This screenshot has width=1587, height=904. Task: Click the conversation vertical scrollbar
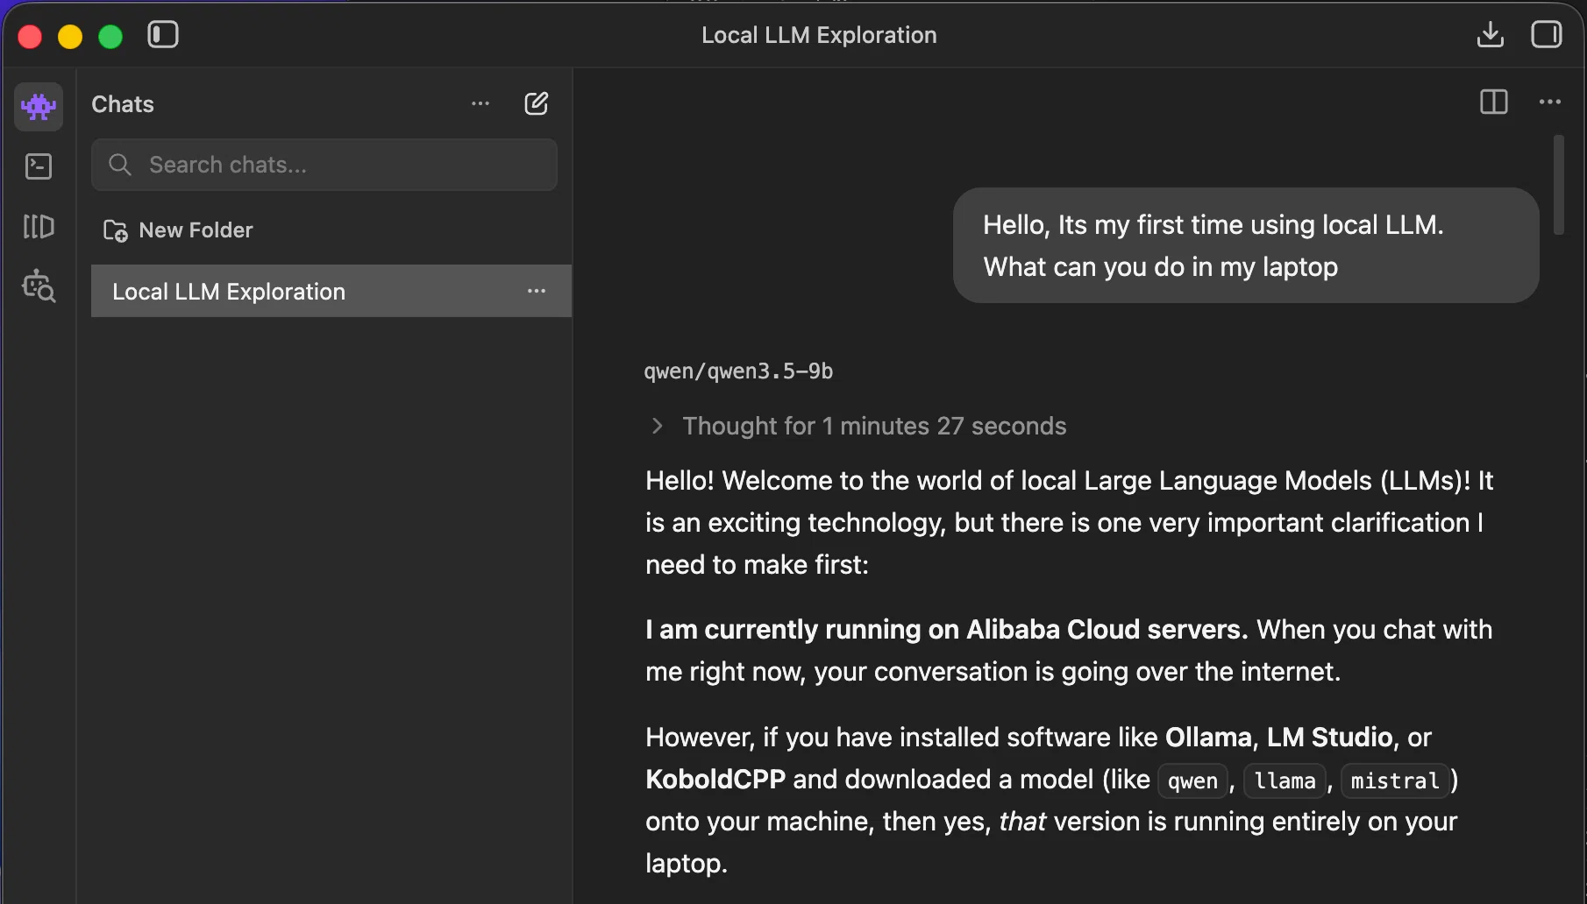click(x=1559, y=185)
